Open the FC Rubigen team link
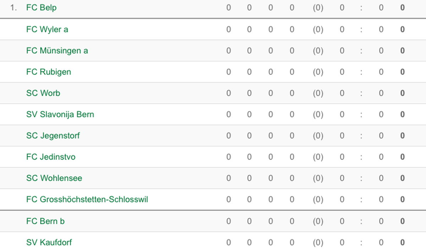 [49, 72]
